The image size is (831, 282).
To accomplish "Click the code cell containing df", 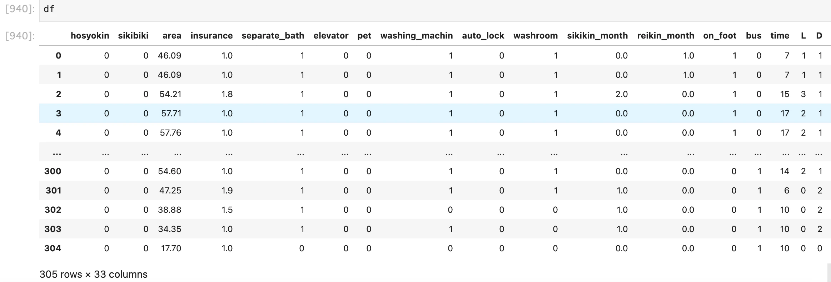I will pos(435,11).
